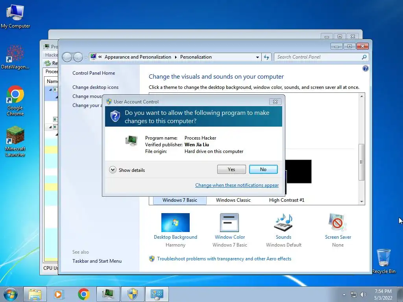Click Process Hacker program icon in UAC dialog
This screenshot has height=302, width=403.
tap(131, 141)
